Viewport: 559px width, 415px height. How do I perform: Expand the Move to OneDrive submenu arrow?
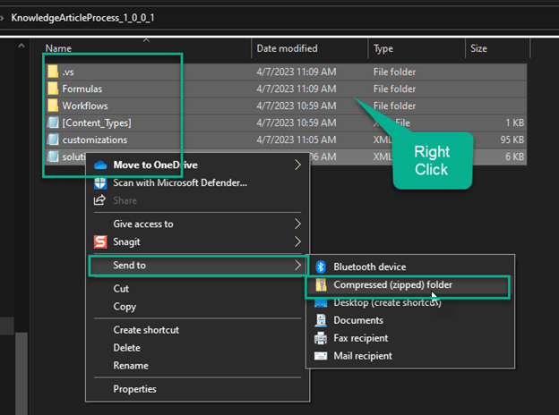point(297,165)
